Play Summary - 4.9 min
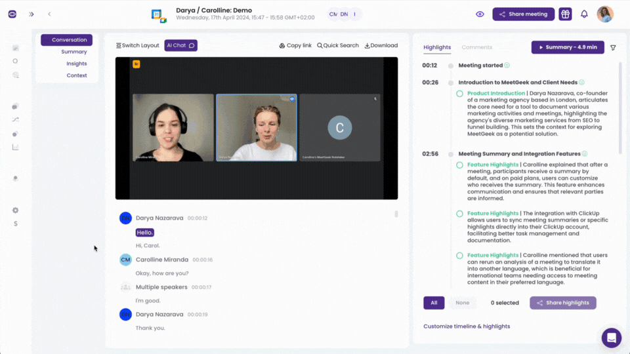The width and height of the screenshot is (630, 354). pos(568,47)
